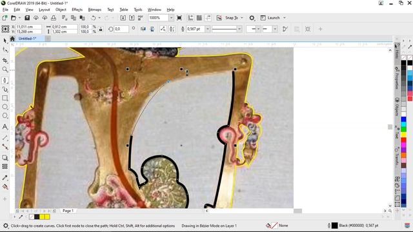The width and height of the screenshot is (413, 232).
Task: Open the Effects menu
Action: pyautogui.click(x=77, y=10)
